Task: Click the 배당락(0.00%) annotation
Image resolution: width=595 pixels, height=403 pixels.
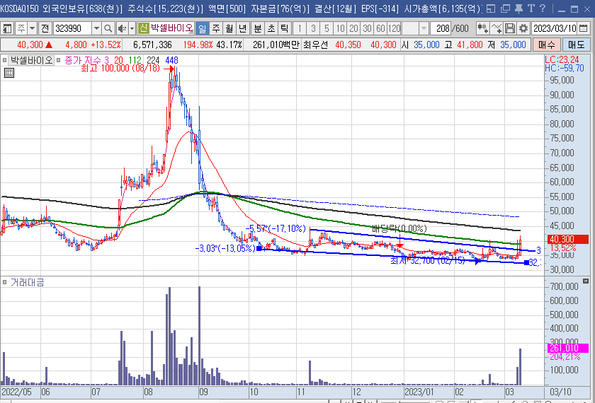Action: 399,228
